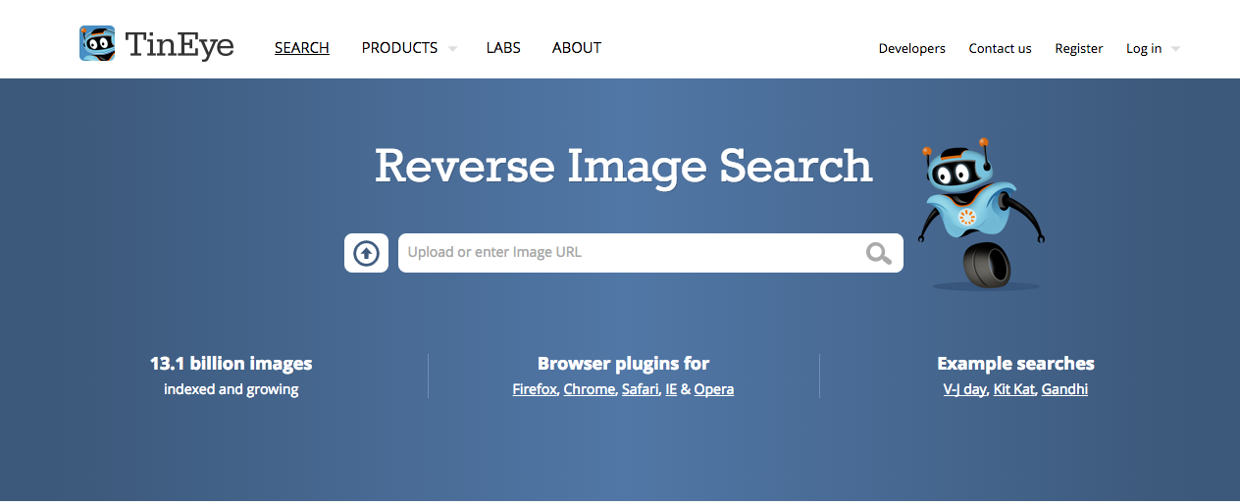This screenshot has width=1240, height=502.
Task: Open the Register link
Action: click(1078, 48)
